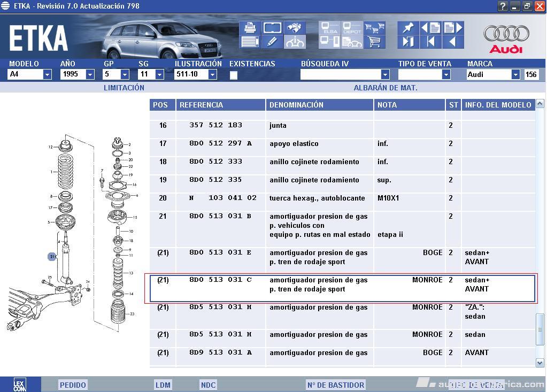Open the BÚSQUEDA IV dropdown
Image resolution: width=547 pixels, height=392 pixels.
(x=385, y=74)
